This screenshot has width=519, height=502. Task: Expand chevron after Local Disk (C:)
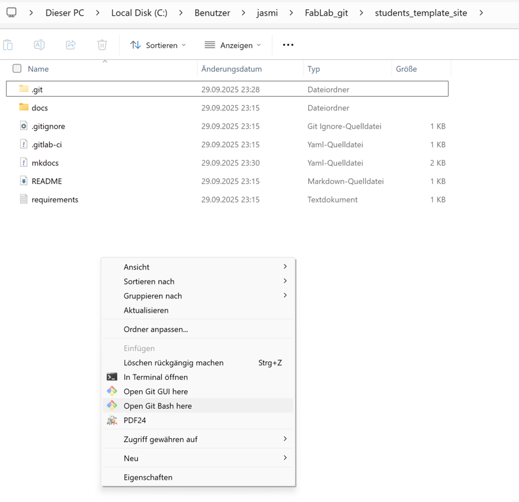[181, 13]
